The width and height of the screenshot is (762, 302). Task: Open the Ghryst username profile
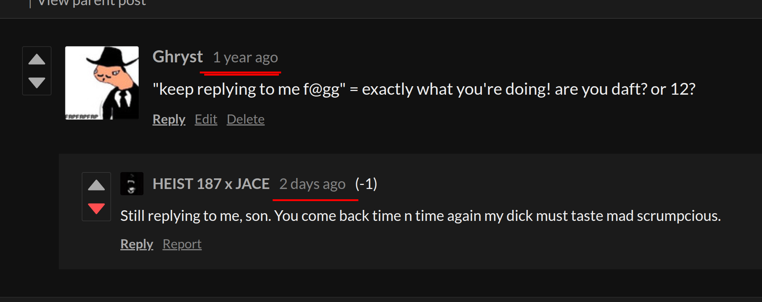point(178,57)
